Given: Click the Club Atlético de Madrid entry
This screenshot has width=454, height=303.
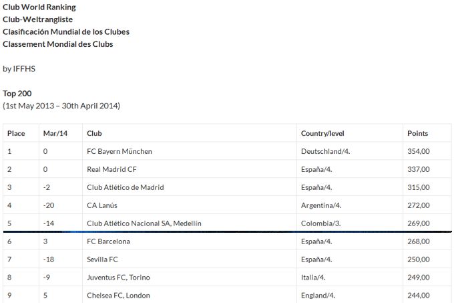Looking at the screenshot, I should (x=126, y=187).
